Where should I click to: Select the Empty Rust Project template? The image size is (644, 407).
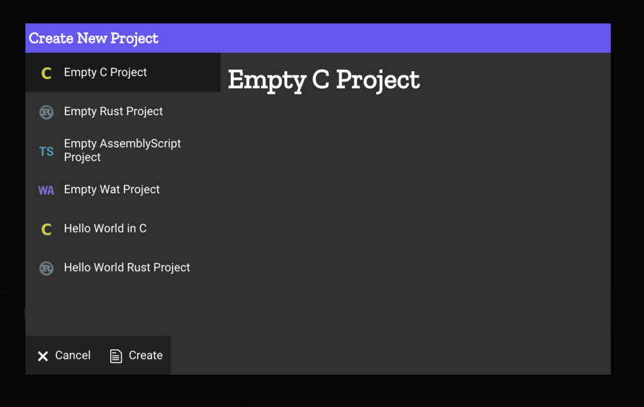pyautogui.click(x=123, y=111)
